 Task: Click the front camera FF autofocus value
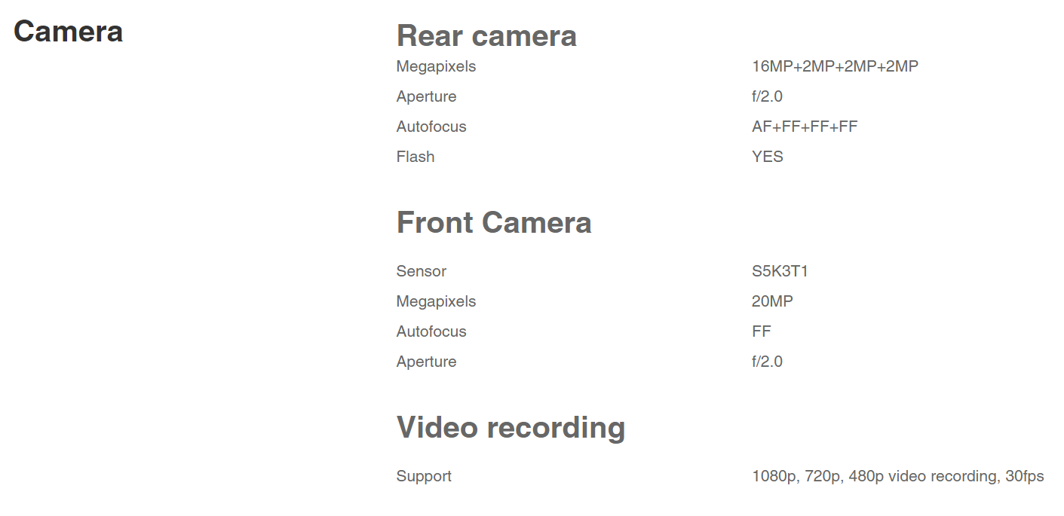(x=762, y=331)
